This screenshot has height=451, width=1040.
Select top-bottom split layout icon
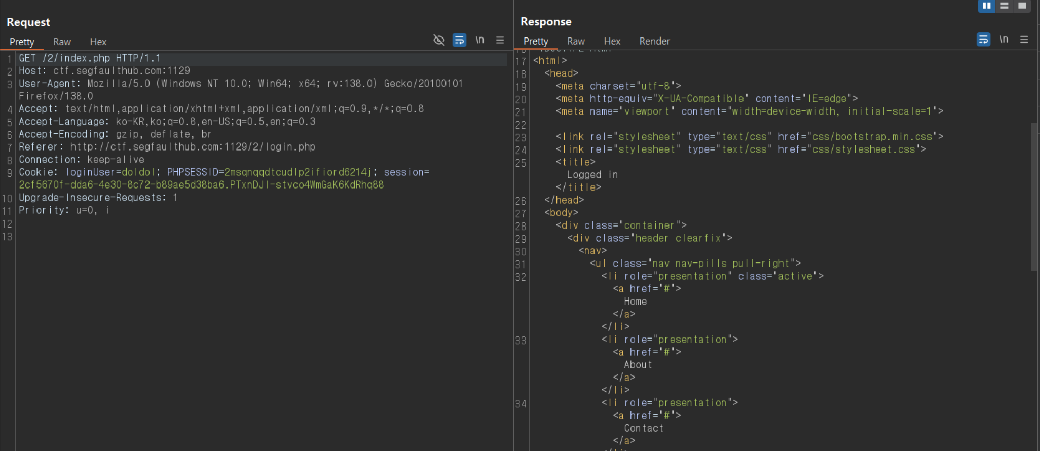pos(1004,6)
